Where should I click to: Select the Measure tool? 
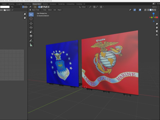31,45
